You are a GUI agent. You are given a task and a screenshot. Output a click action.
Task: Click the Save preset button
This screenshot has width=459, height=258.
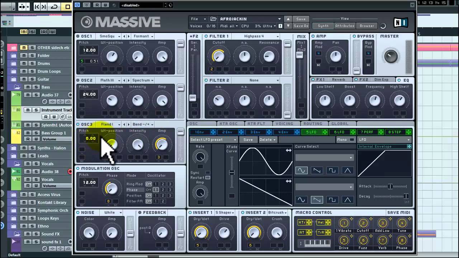tap(301, 19)
